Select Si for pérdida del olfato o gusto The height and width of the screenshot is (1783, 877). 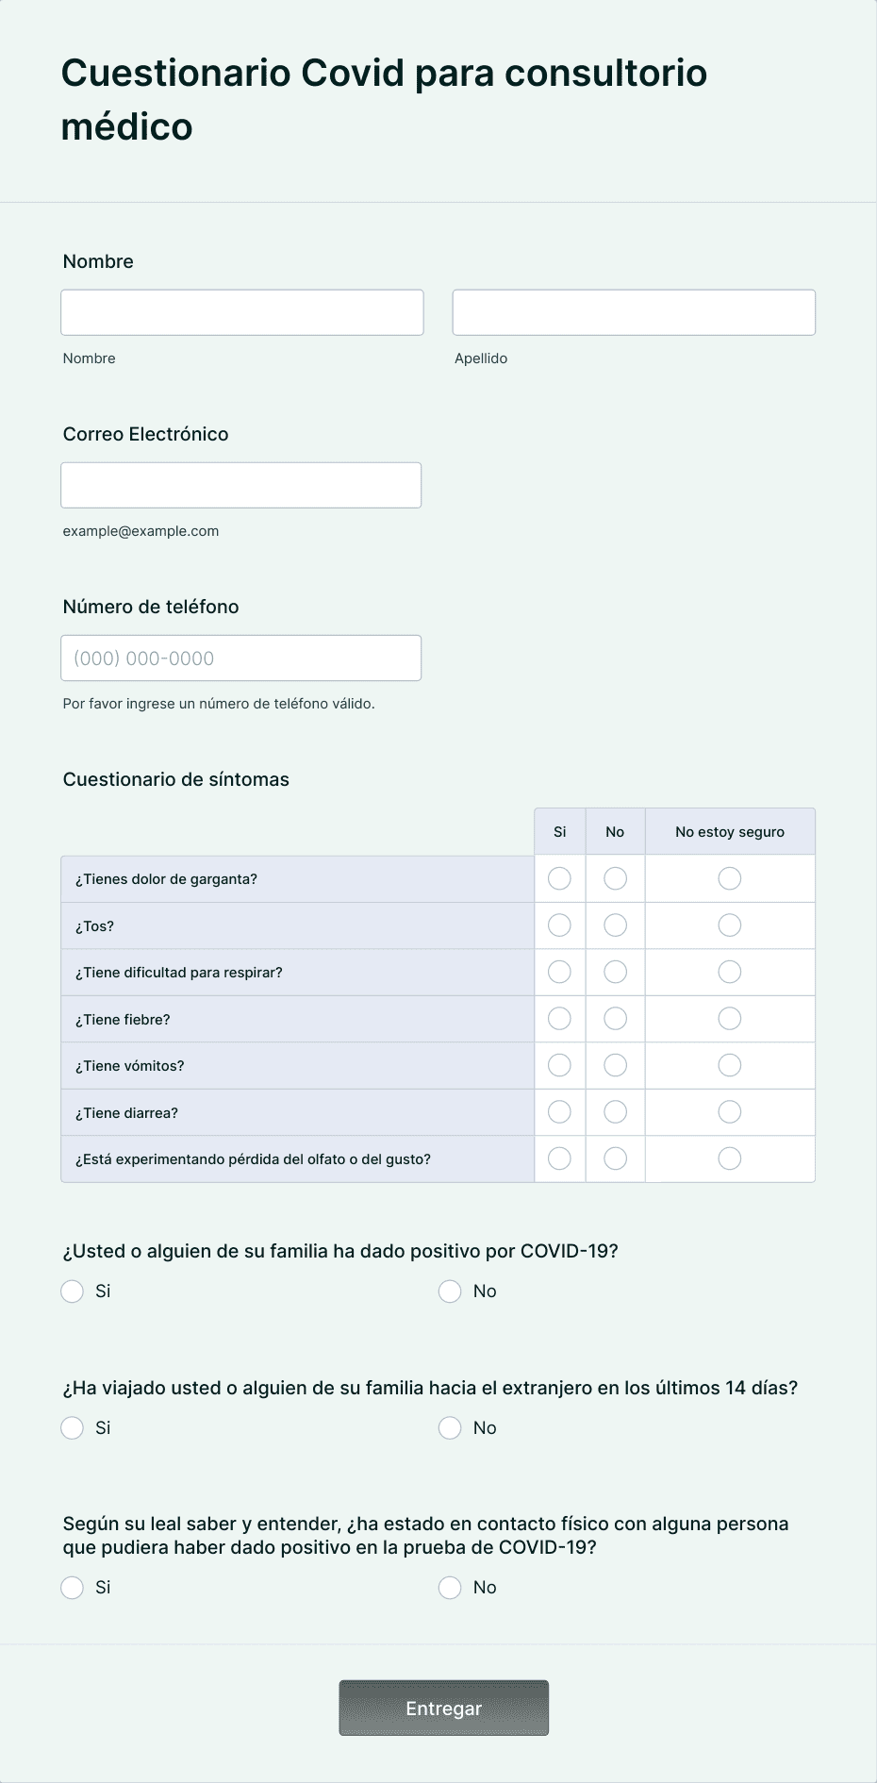click(x=559, y=1158)
